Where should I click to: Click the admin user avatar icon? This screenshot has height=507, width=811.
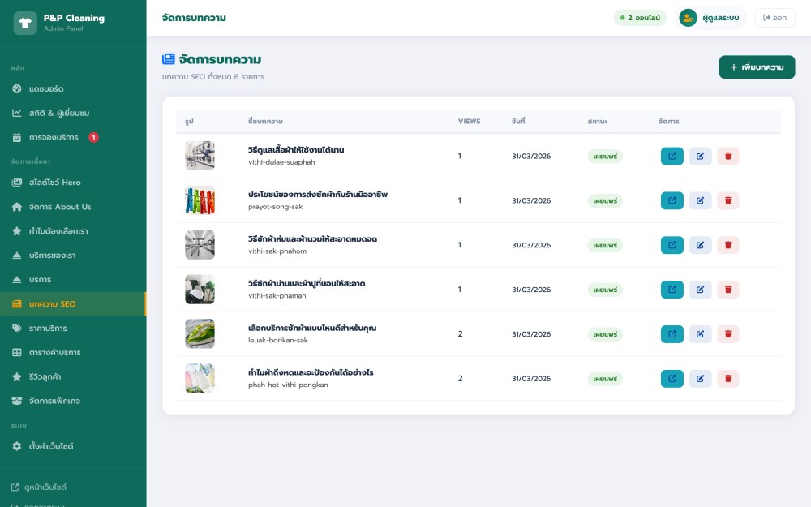coord(688,18)
